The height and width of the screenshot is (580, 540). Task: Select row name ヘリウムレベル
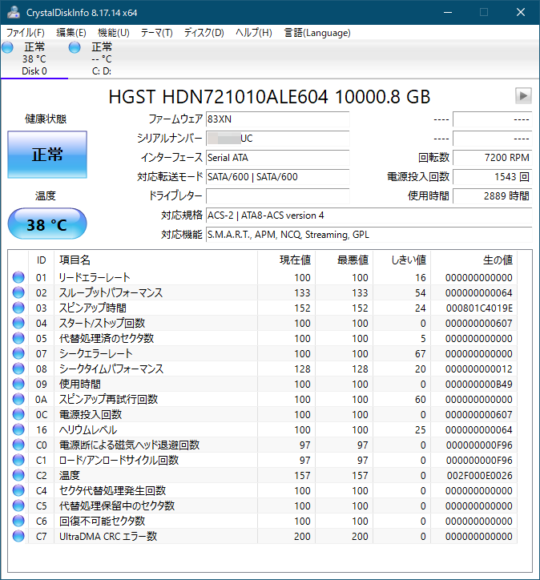coord(88,430)
